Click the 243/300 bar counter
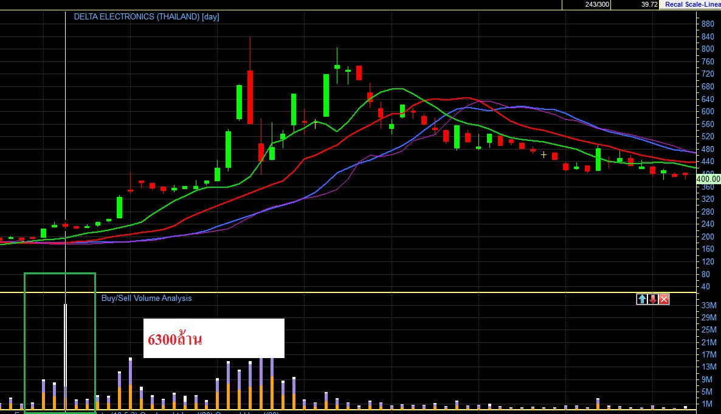Screen dimensions: 721x414 coord(598,5)
